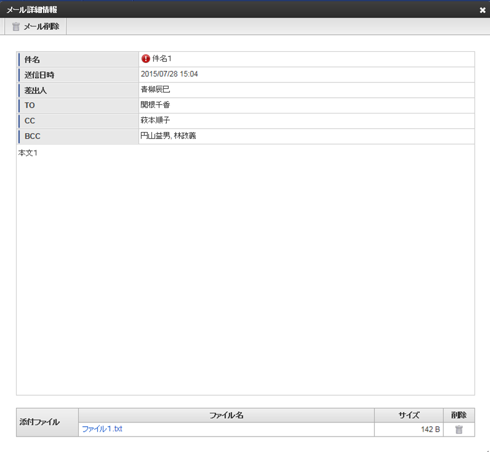Click the CC recipient 萩本順子
490x452 pixels.
(155, 120)
